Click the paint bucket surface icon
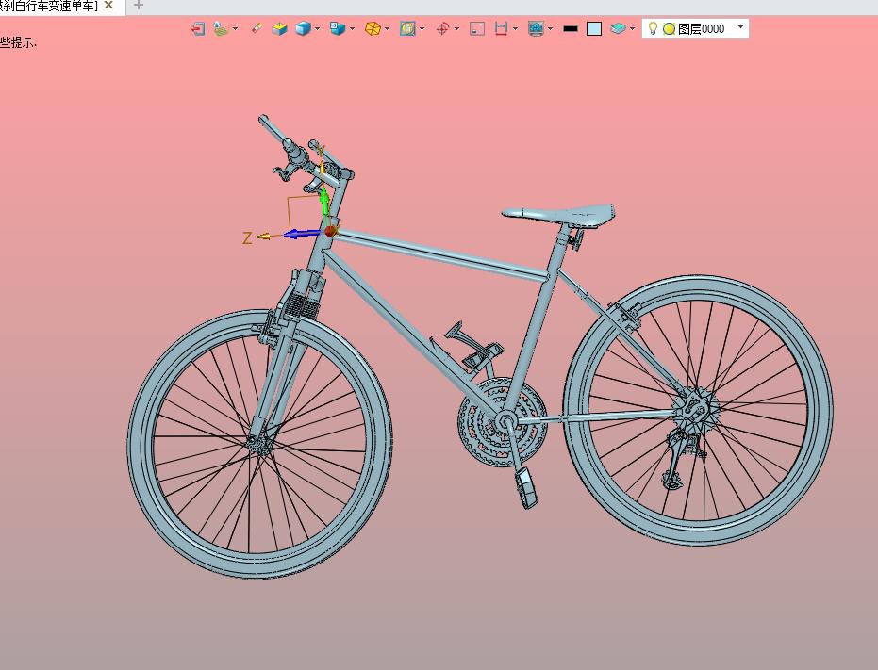The height and width of the screenshot is (670, 878). click(222, 28)
